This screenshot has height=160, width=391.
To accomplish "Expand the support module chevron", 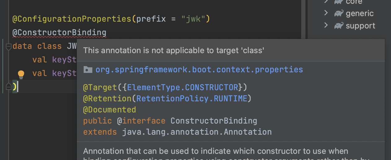I will (326, 25).
